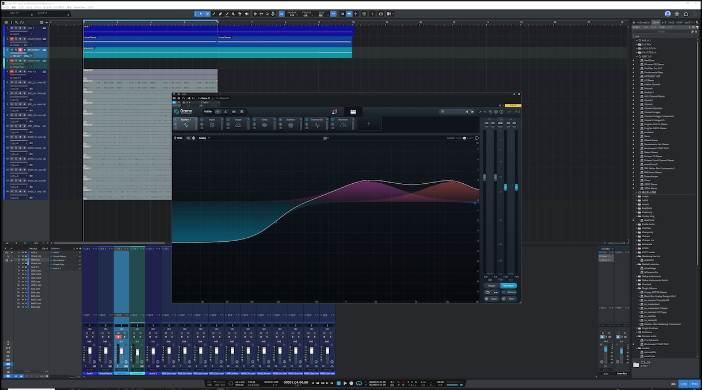Image resolution: width=702 pixels, height=390 pixels.
Task: Enable the Delta toggle in Ozone EQ
Action: (x=178, y=138)
